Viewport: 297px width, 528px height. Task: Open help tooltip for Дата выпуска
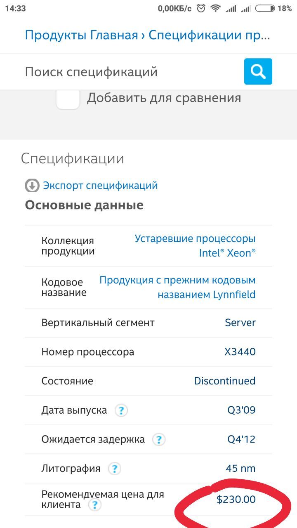tap(121, 410)
